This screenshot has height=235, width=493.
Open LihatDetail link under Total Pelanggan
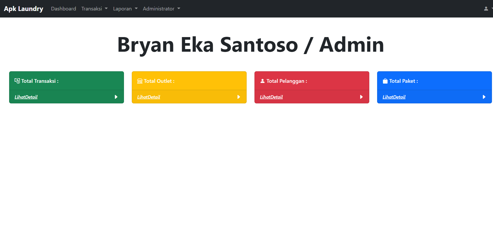271,97
